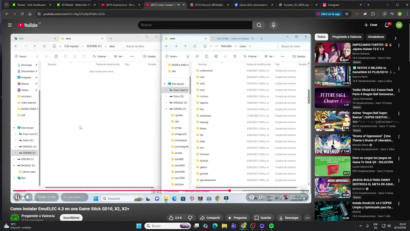
Task: Open the player settings gear icon
Action: coord(283,197)
